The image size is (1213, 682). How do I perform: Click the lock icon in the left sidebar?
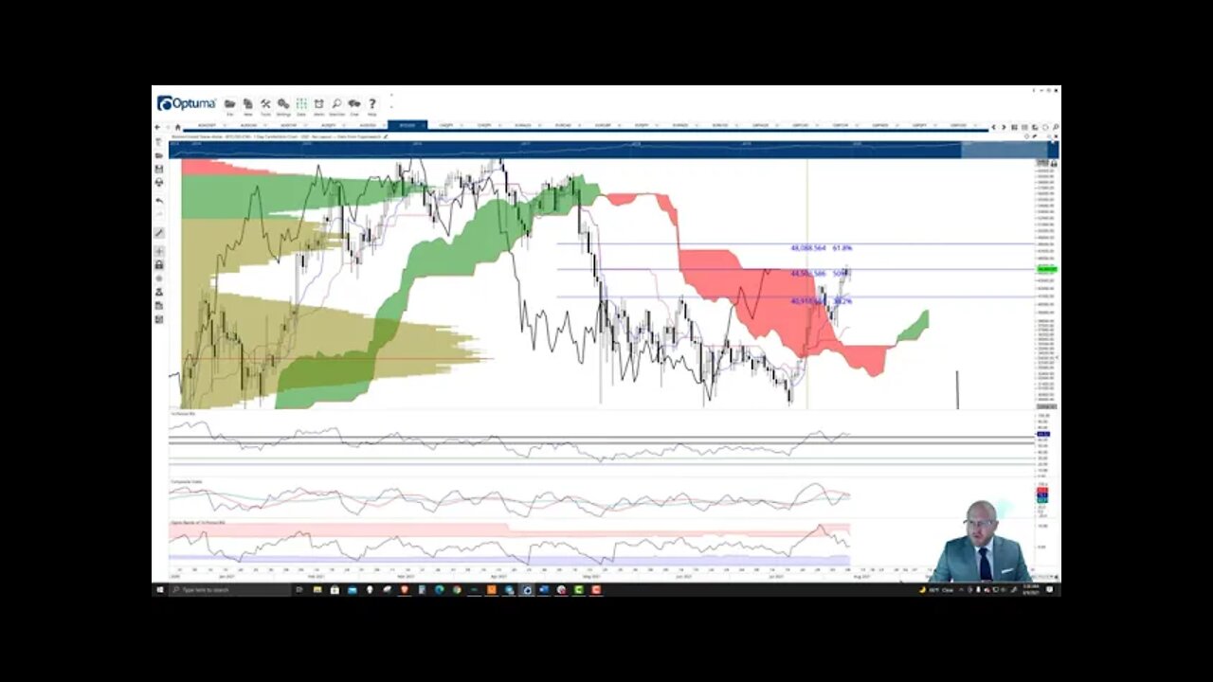coord(158,265)
